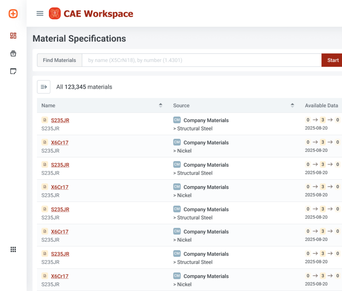Open the apps grid launcher icon
The image size is (342, 291).
click(13, 249)
